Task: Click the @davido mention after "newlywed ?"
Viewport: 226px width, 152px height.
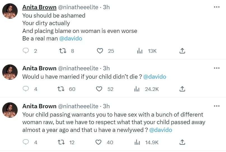Action: (x=160, y=130)
